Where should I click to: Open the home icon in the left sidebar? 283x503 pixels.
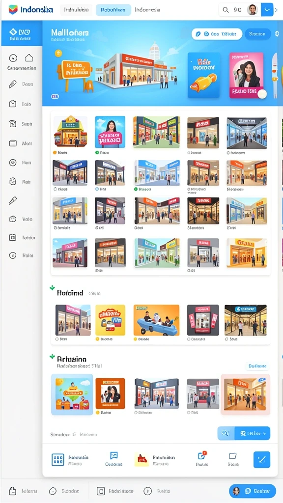click(x=29, y=58)
